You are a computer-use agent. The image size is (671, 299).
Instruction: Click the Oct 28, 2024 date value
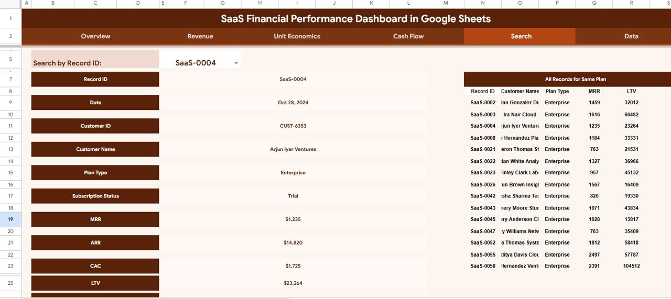pyautogui.click(x=293, y=103)
